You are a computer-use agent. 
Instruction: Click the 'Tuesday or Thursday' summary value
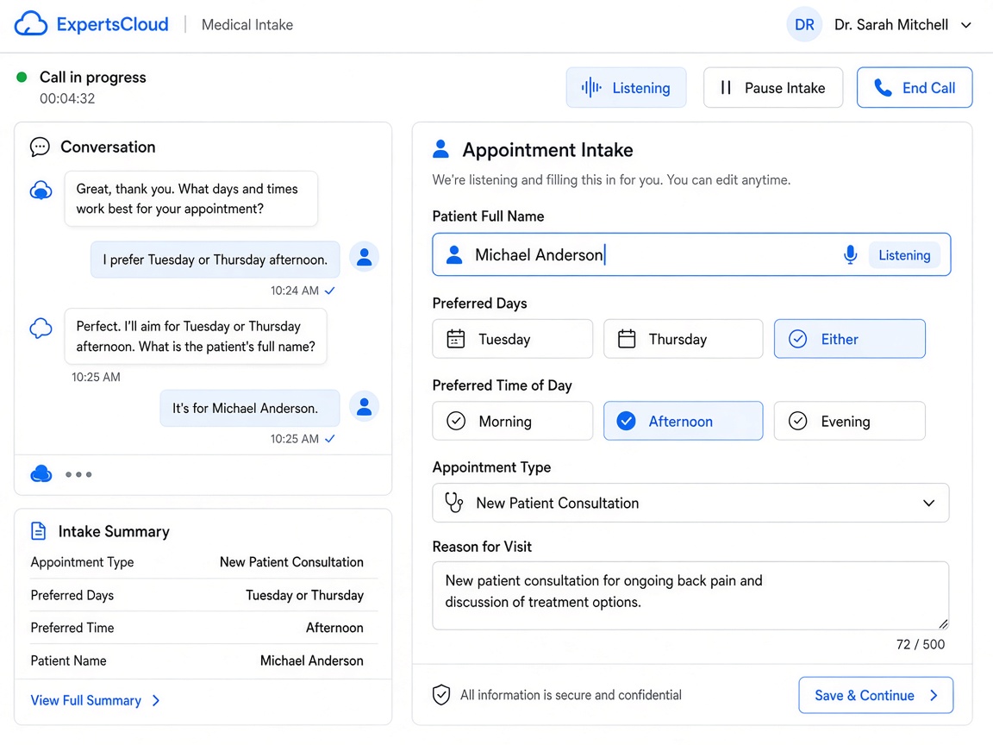click(x=304, y=596)
